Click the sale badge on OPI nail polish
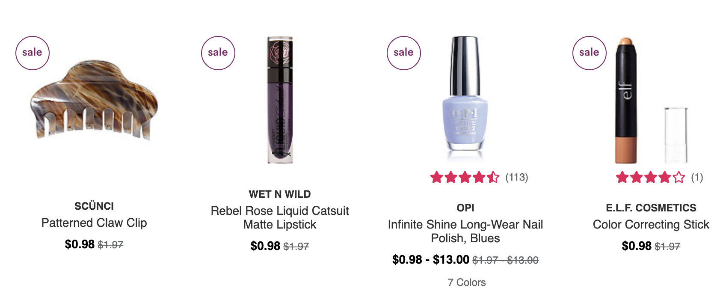This screenshot has height=303, width=723. 404,53
